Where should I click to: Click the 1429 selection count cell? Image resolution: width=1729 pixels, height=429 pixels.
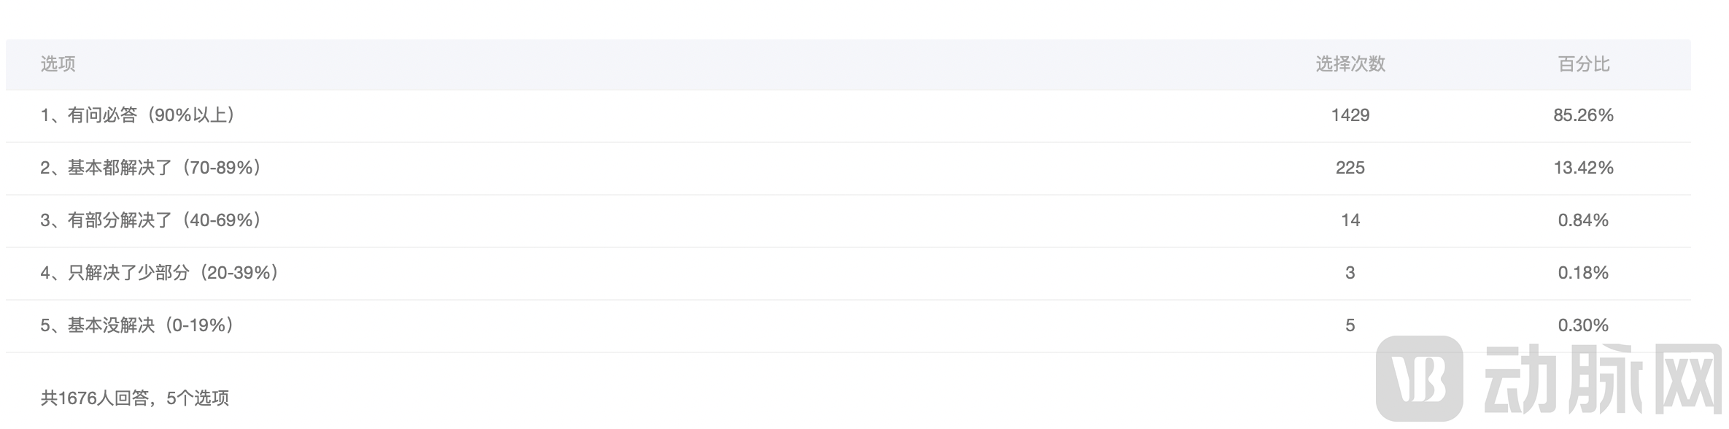coord(1350,115)
